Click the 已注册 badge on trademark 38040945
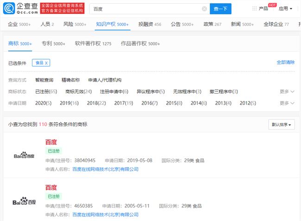The width and height of the screenshot is (301, 221). point(54,151)
